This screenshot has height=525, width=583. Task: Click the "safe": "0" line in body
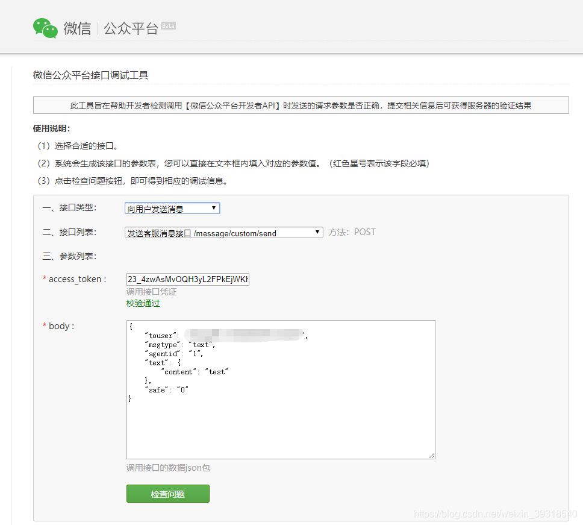pyautogui.click(x=167, y=389)
